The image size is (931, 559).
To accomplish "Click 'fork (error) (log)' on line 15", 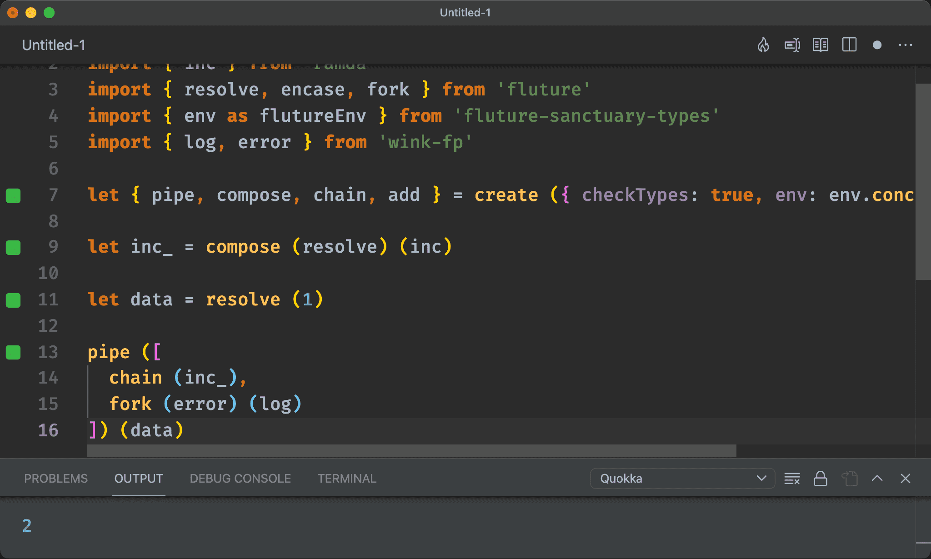I will coord(205,404).
